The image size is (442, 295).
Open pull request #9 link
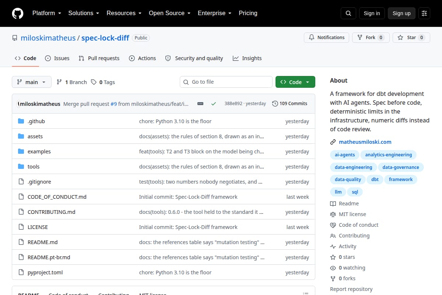[x=114, y=104]
